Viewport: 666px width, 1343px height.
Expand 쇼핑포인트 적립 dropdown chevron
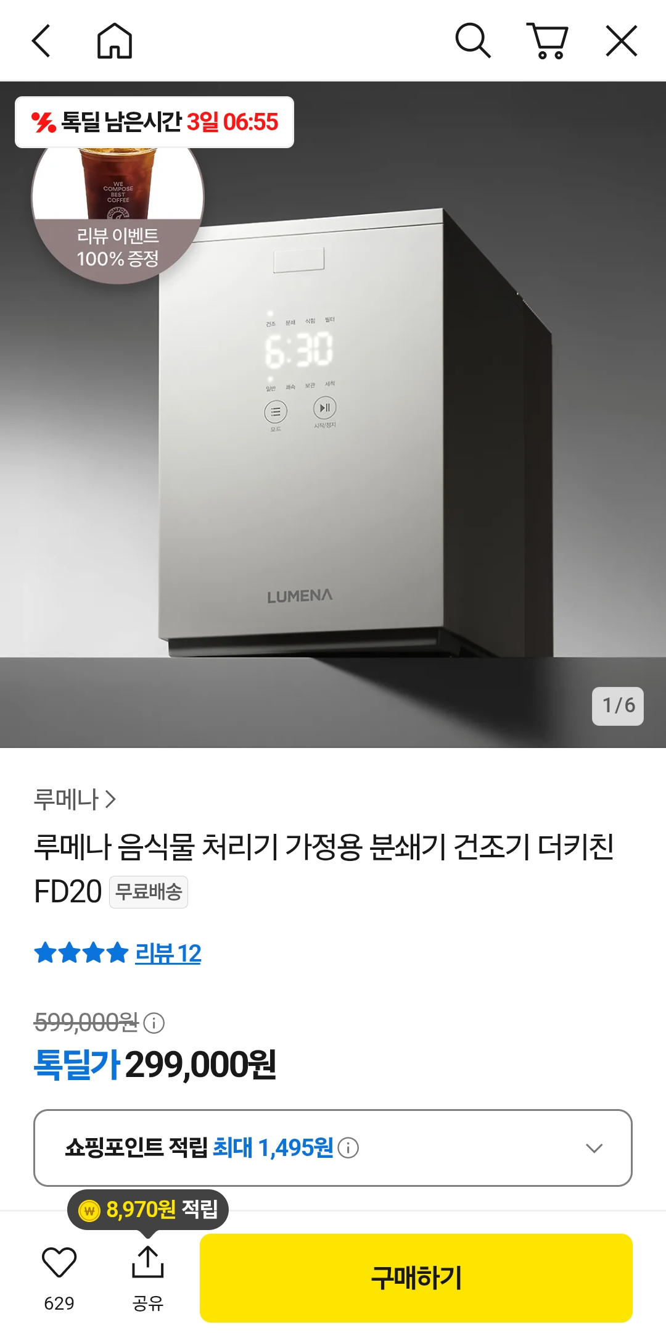[x=594, y=1148]
